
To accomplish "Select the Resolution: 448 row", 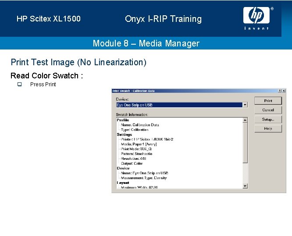I will point(134,159).
